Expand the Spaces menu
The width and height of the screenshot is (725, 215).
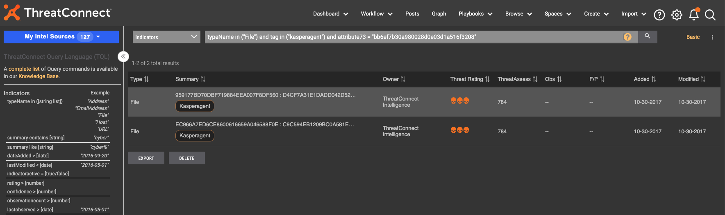[x=558, y=14]
